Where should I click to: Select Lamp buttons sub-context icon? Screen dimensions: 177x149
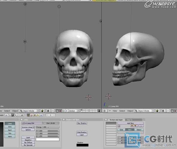pyautogui.click(x=28, y=115)
